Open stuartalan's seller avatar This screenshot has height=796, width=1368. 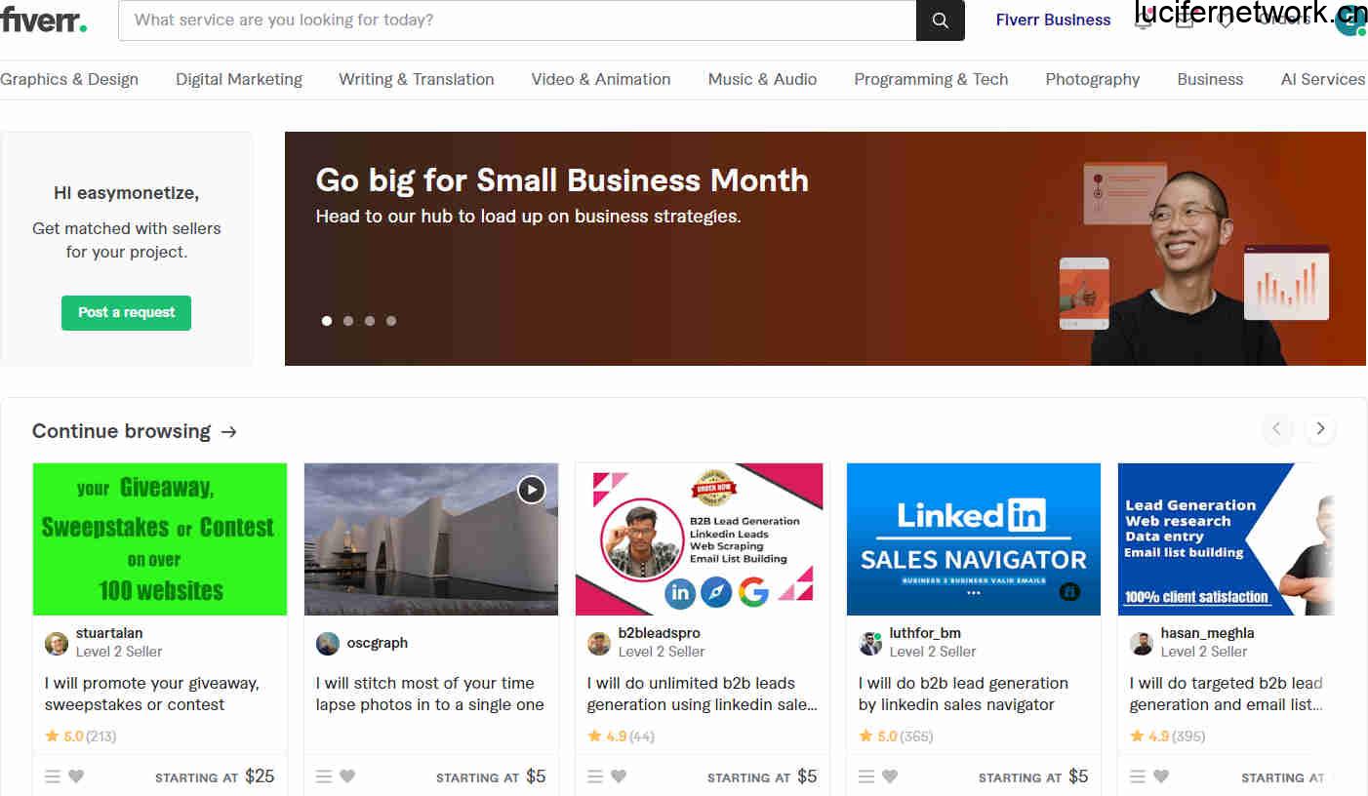(x=57, y=643)
